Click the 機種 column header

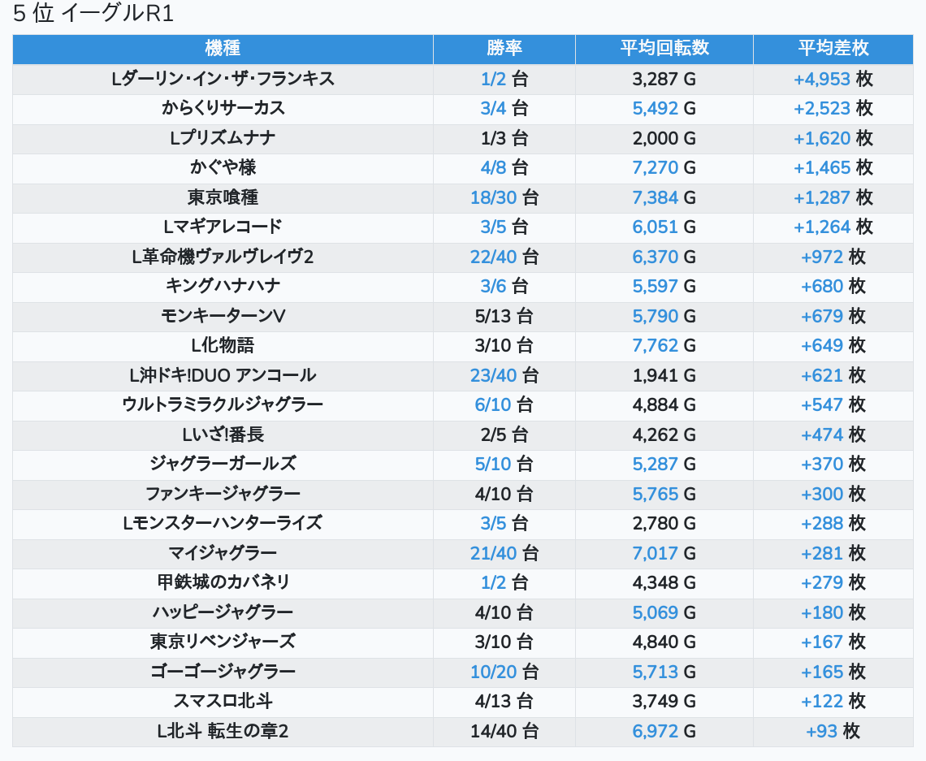[223, 49]
